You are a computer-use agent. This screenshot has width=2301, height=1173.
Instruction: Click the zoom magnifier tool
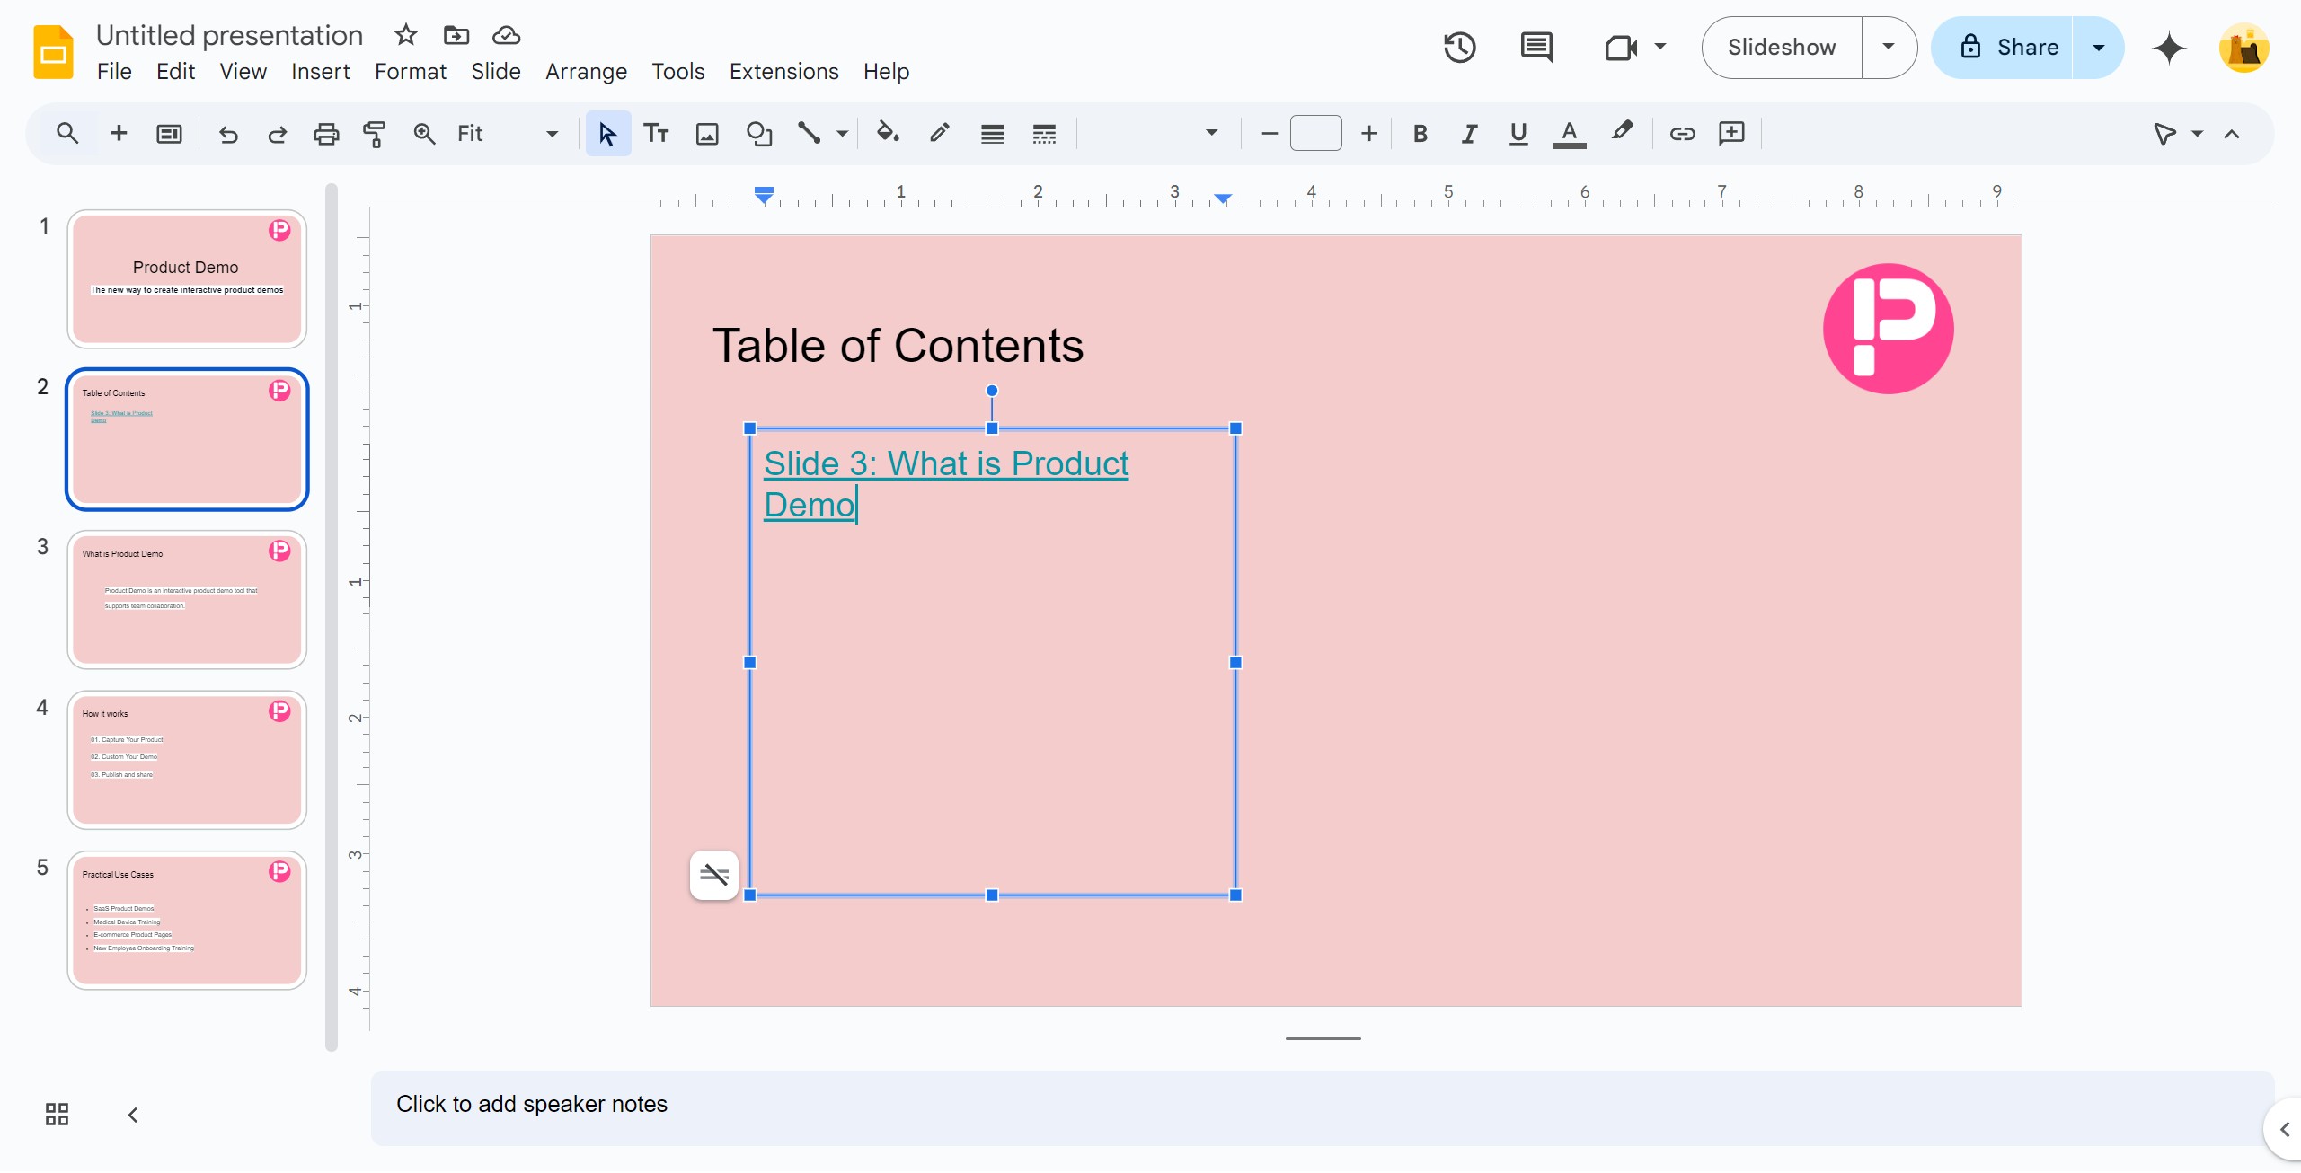pyautogui.click(x=424, y=134)
